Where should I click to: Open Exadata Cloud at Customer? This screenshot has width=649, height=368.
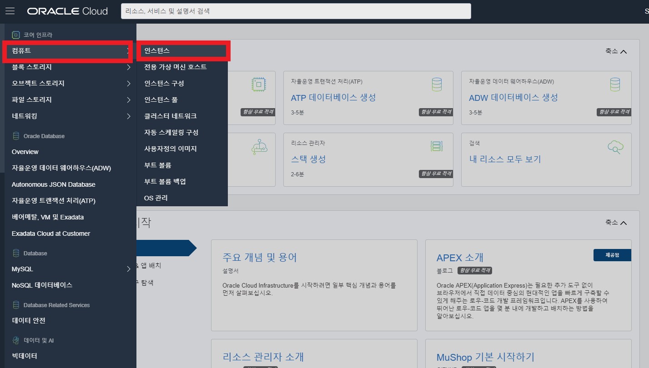click(51, 234)
